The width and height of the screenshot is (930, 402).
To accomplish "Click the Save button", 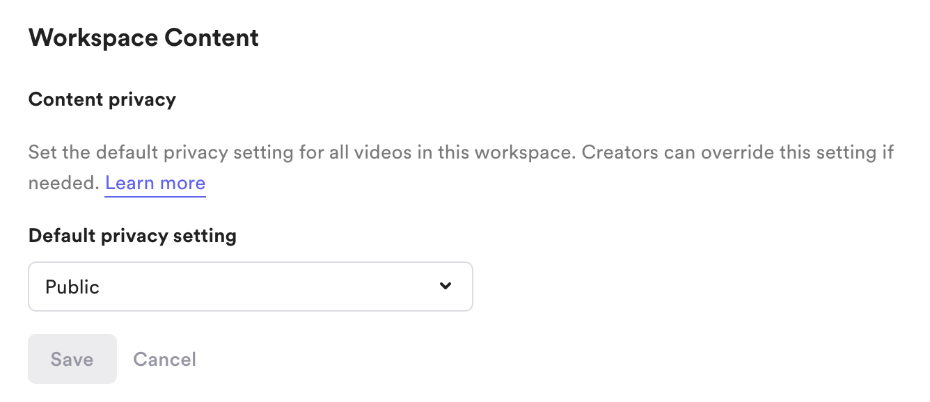I will tap(72, 359).
